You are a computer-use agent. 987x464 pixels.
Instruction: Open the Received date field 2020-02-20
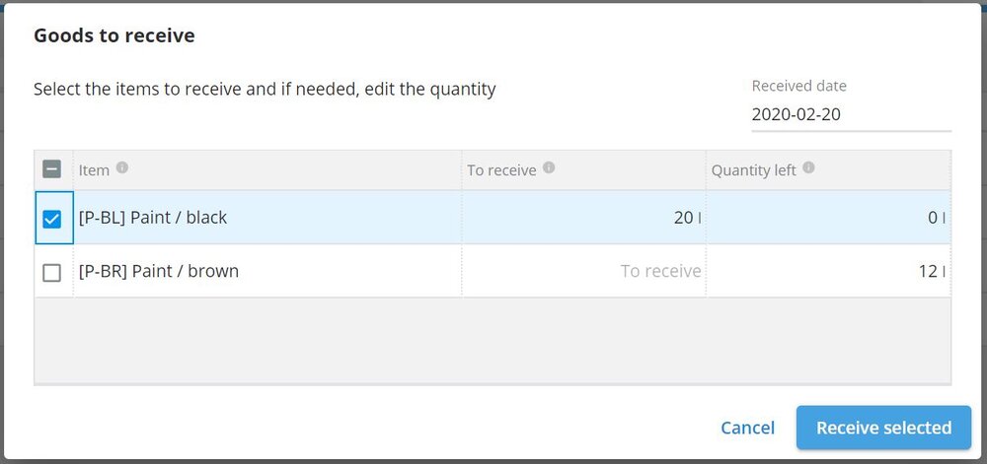click(x=851, y=115)
